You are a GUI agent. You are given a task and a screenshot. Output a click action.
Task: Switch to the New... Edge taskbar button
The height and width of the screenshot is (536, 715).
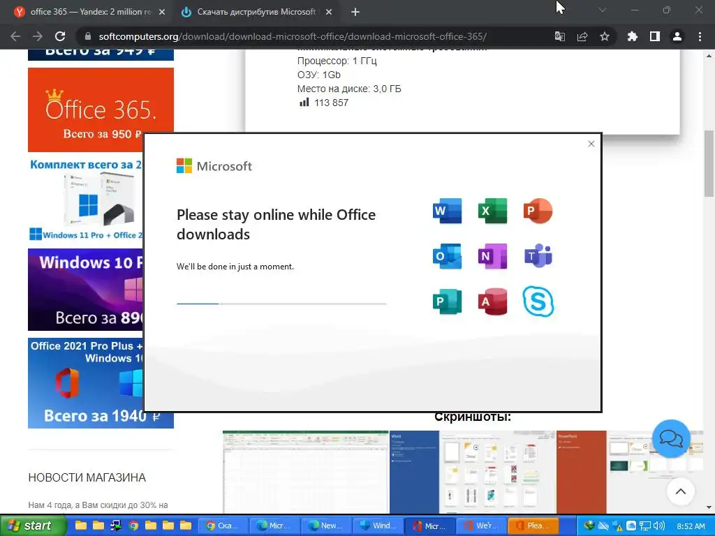(325, 526)
